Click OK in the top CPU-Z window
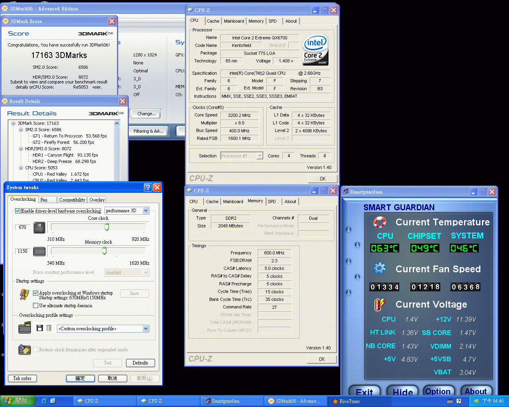Screen dimensions: 509x407 pos(322,179)
